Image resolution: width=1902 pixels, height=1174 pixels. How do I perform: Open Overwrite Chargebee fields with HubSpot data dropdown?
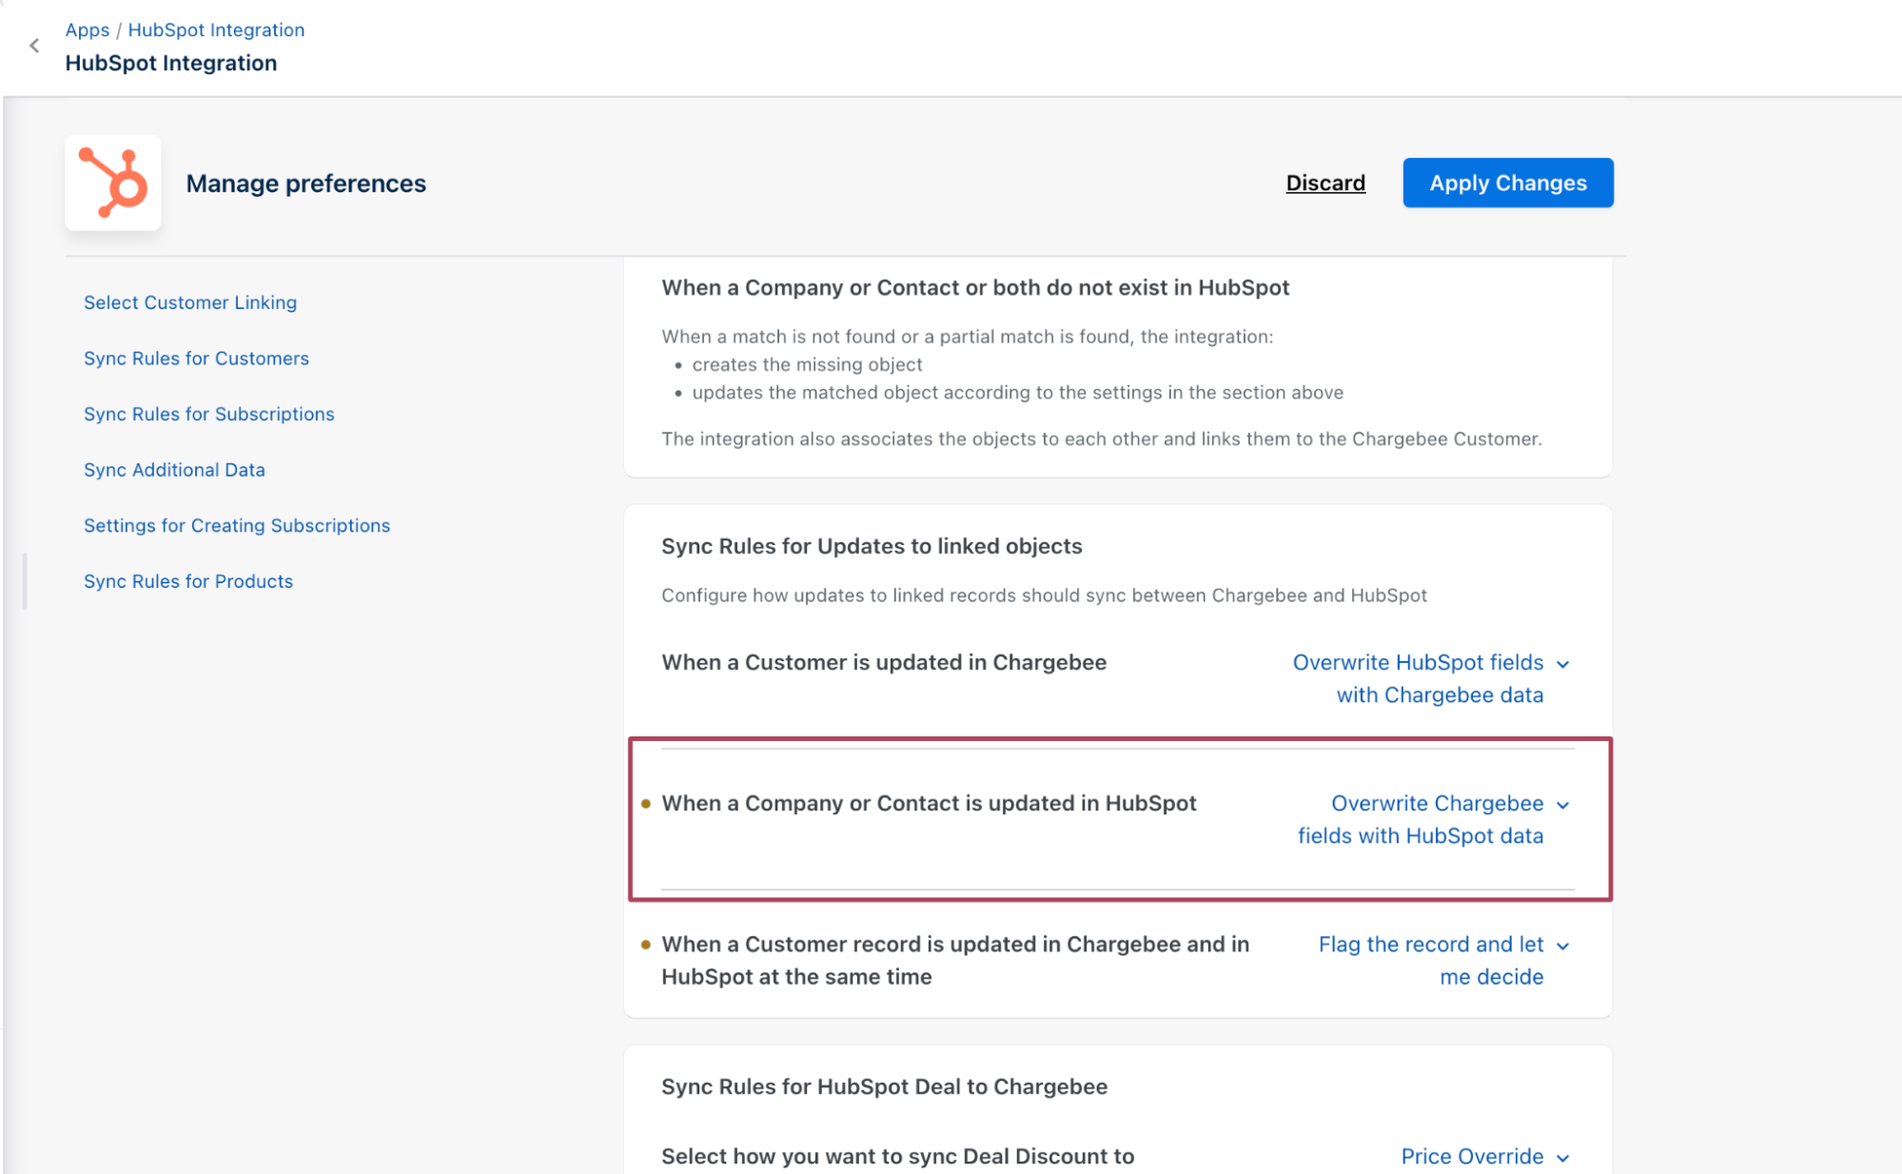(1420, 819)
